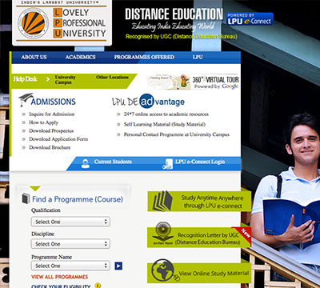Viewport: 320px width, 288px height.
Task: Select Programmes Offered in navigation bar
Action: [144, 57]
